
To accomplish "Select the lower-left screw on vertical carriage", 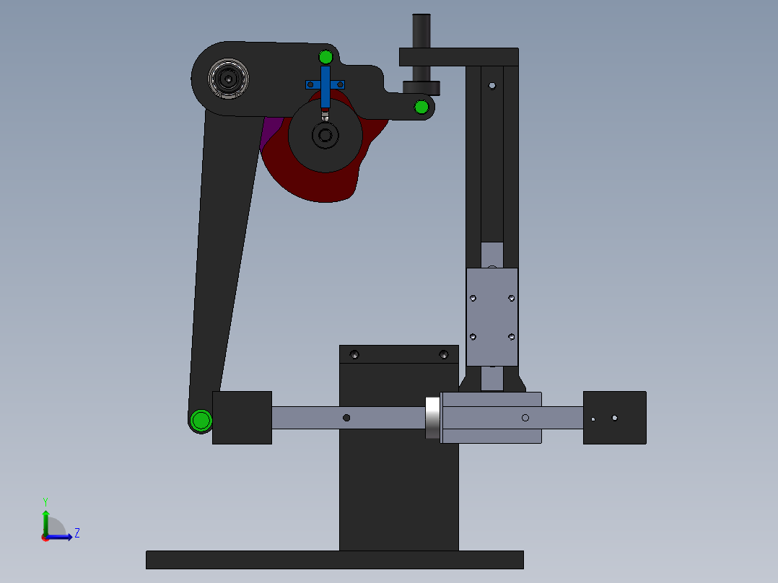I will (473, 337).
